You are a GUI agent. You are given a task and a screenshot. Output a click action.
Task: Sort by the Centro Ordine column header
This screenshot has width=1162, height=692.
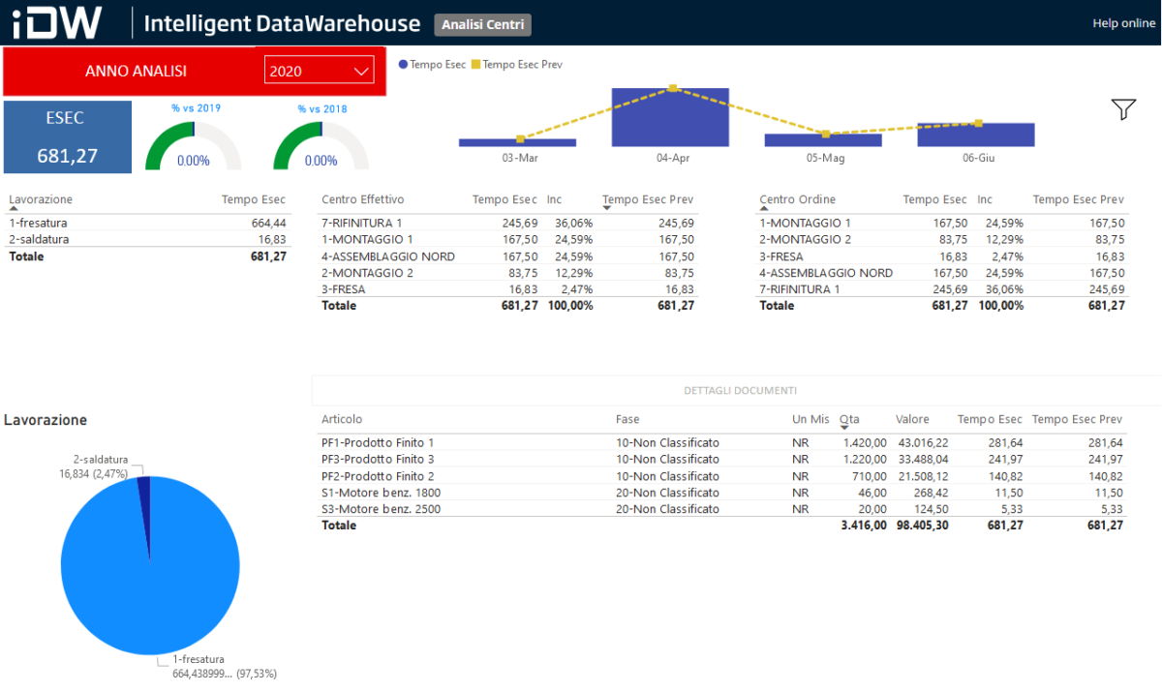click(x=797, y=200)
